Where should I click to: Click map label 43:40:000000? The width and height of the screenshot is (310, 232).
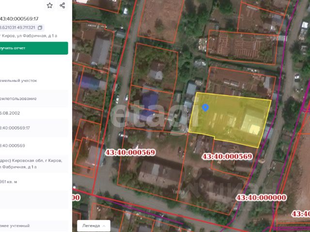point(261,198)
